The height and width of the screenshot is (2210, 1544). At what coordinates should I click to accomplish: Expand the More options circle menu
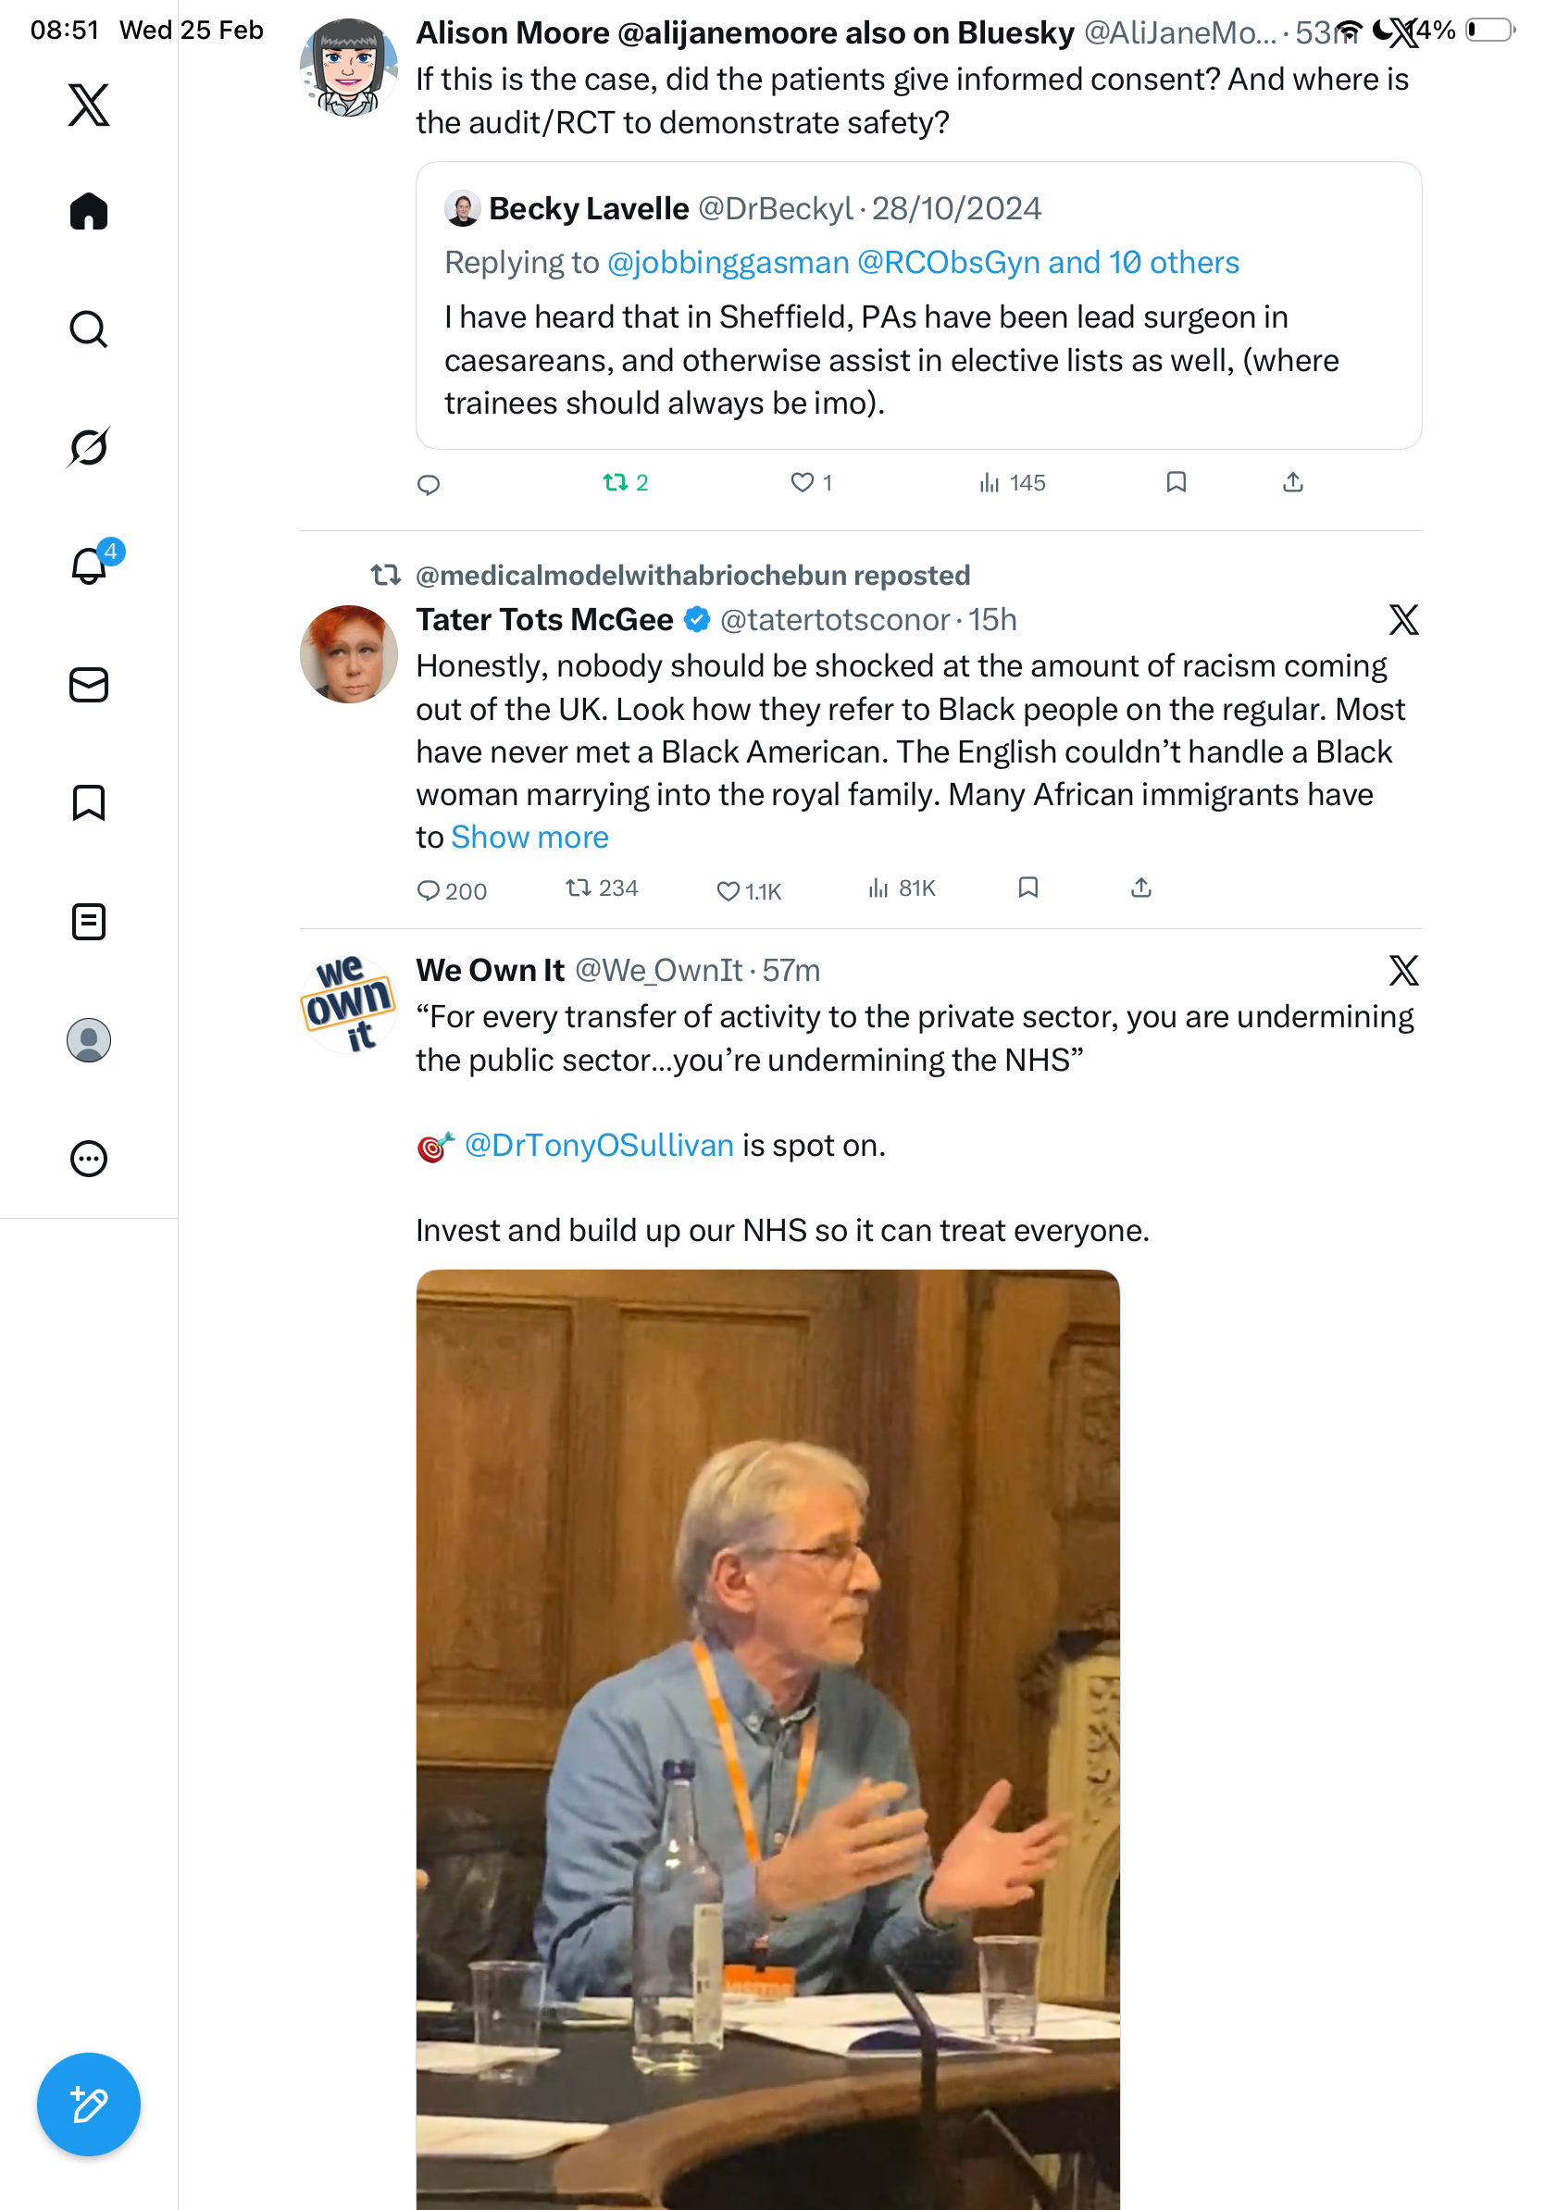tap(89, 1158)
